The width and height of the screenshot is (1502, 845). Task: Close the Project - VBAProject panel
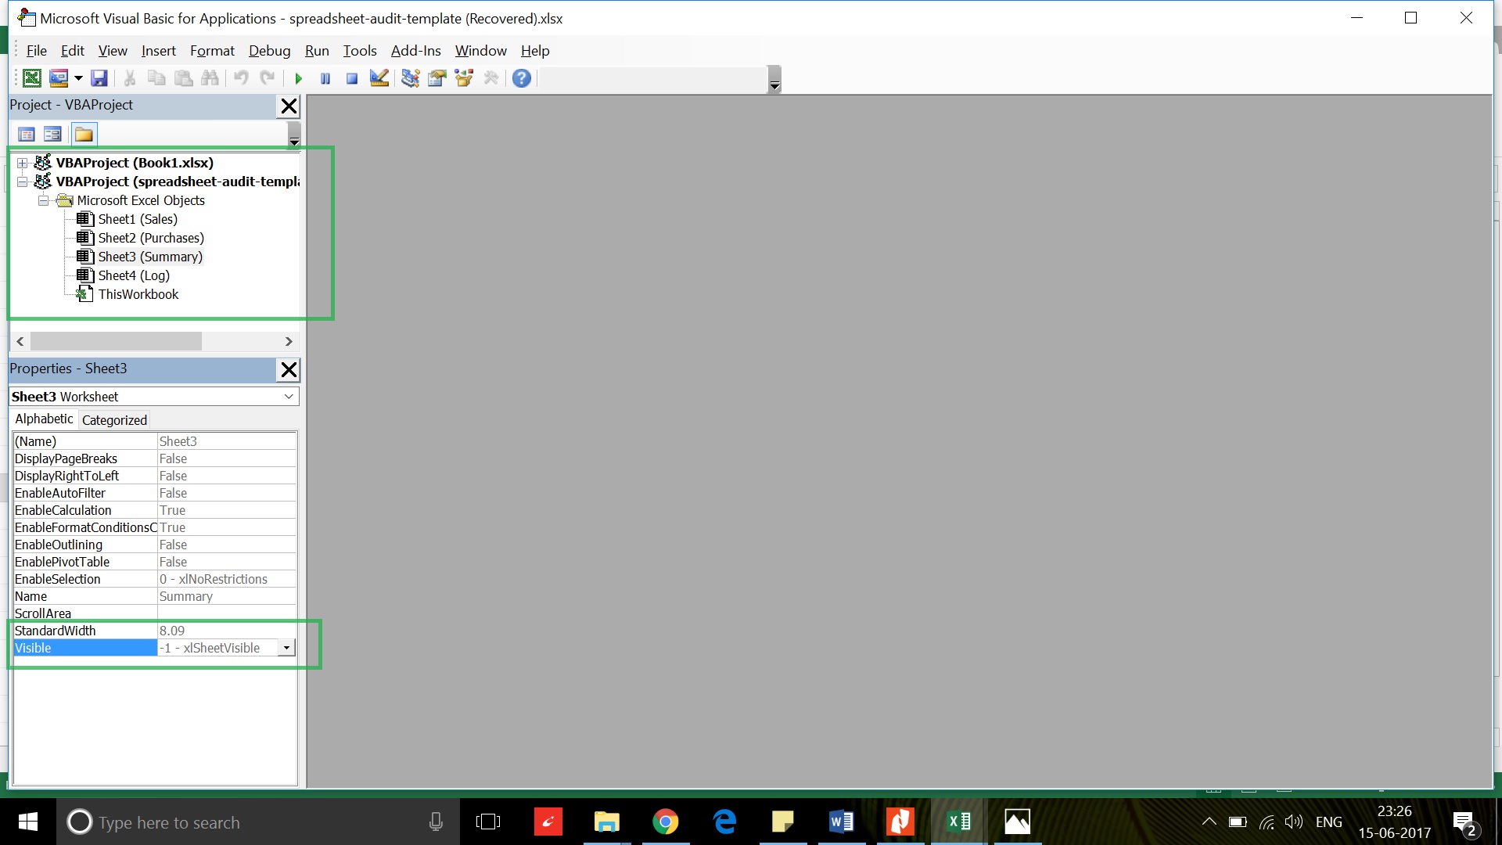(289, 106)
